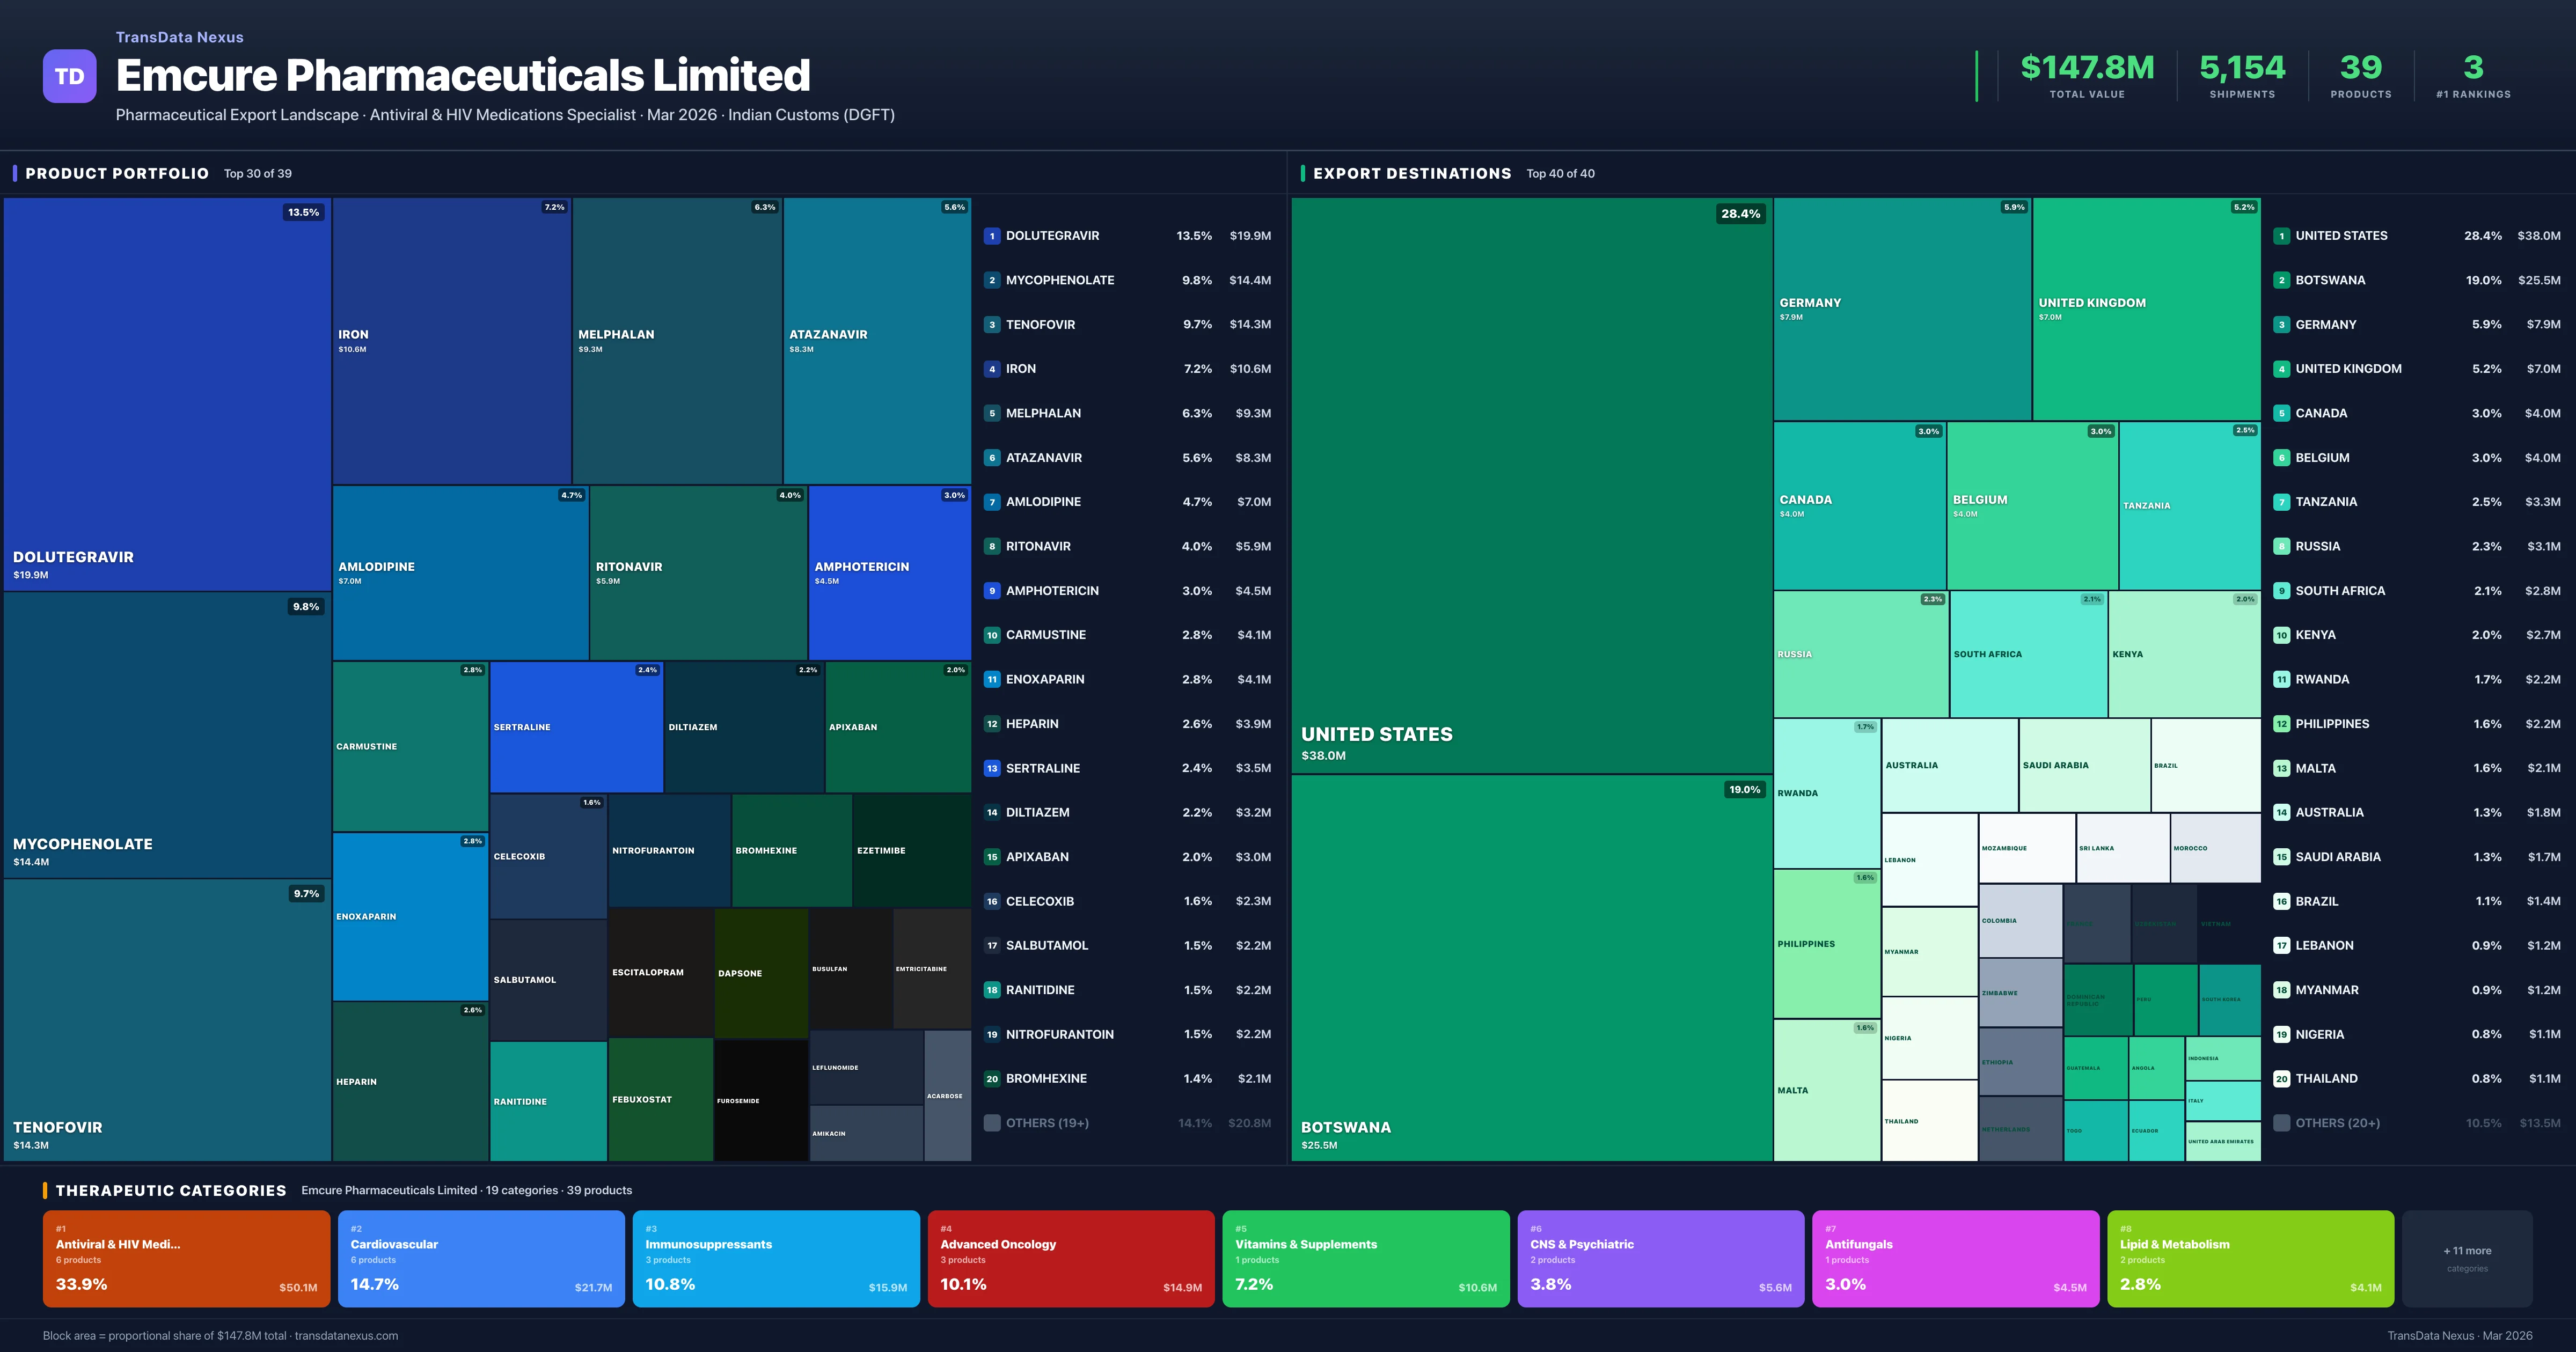Expand the '+11 more categories' card
2576x1352 pixels.
(2467, 1258)
